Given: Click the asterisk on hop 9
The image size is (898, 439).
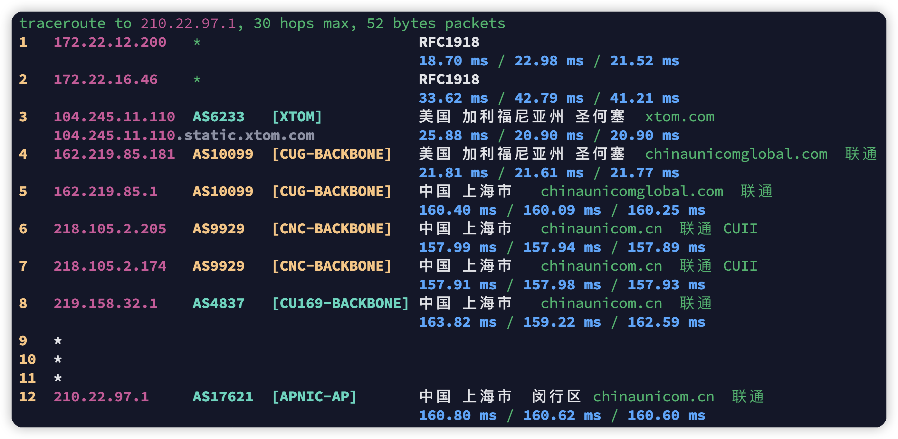Looking at the screenshot, I should point(58,341).
